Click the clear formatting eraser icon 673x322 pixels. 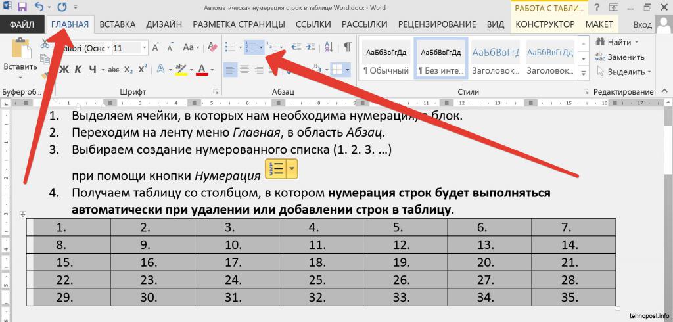tap(213, 47)
